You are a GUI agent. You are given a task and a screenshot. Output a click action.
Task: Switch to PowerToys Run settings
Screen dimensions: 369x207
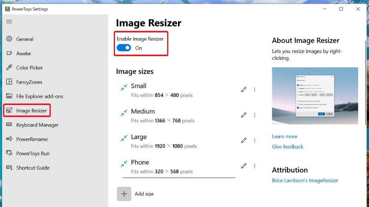point(33,153)
